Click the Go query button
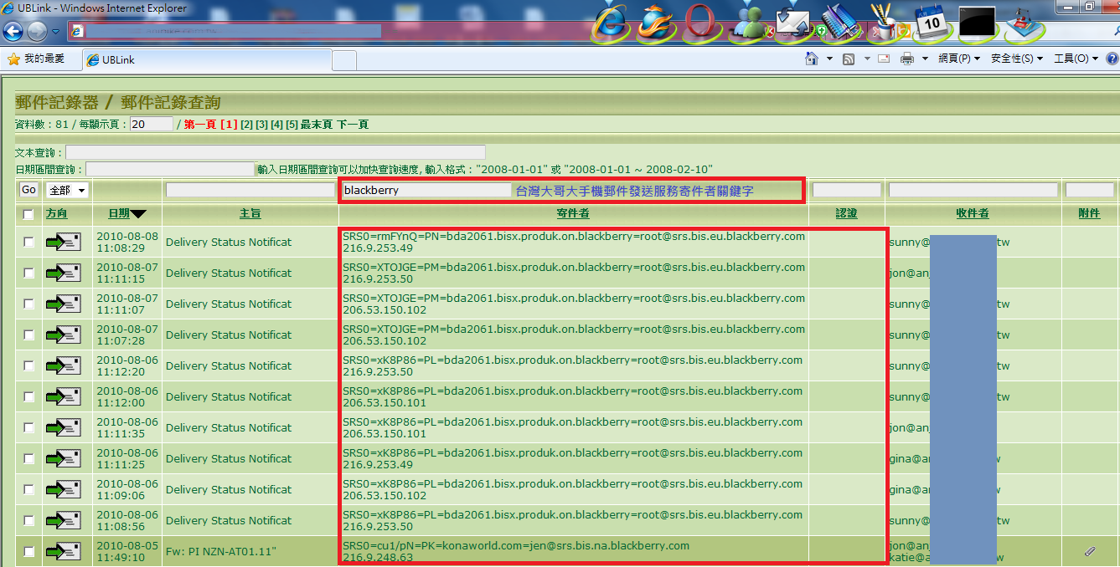Screen dimensions: 1120x567 (x=28, y=190)
